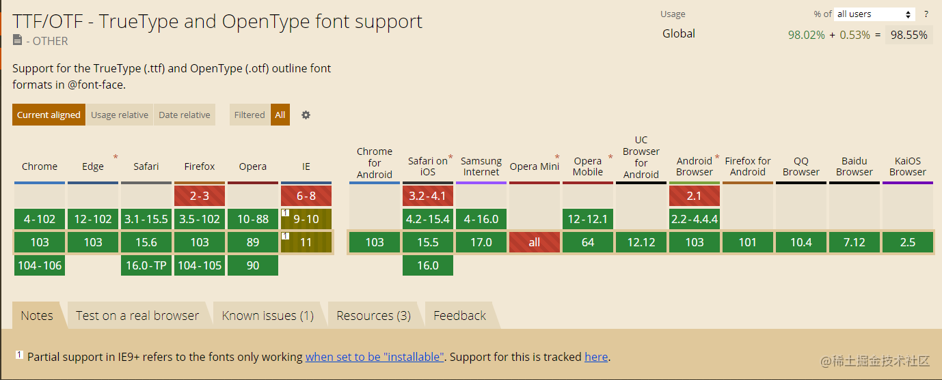
Task: Click the question mark help icon
Action: coord(926,14)
